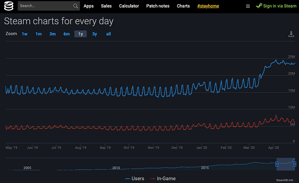The width and height of the screenshot is (299, 183).
Task: Open the SteamDB logo home link
Action: click(x=9, y=6)
